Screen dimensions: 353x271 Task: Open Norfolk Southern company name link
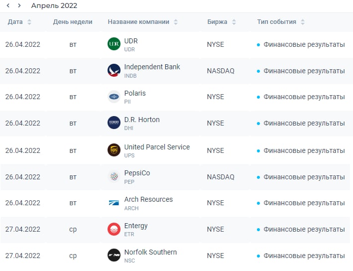click(x=150, y=252)
